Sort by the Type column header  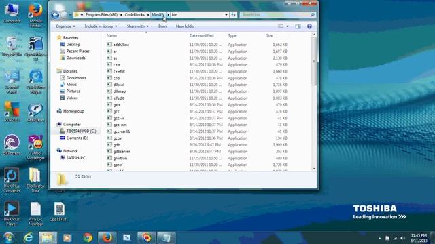pos(232,36)
